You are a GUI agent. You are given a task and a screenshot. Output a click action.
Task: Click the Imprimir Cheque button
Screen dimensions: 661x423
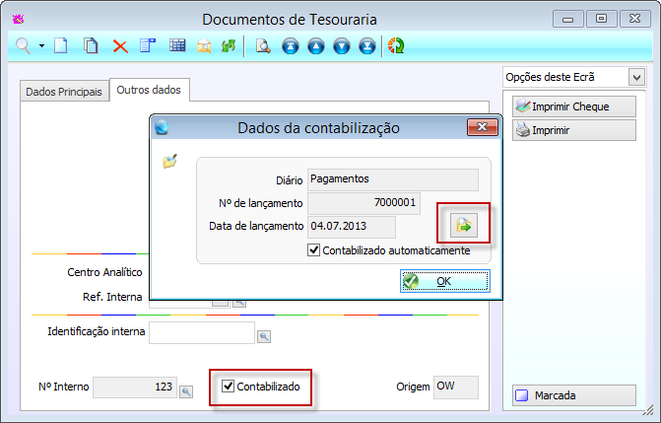[x=573, y=106]
